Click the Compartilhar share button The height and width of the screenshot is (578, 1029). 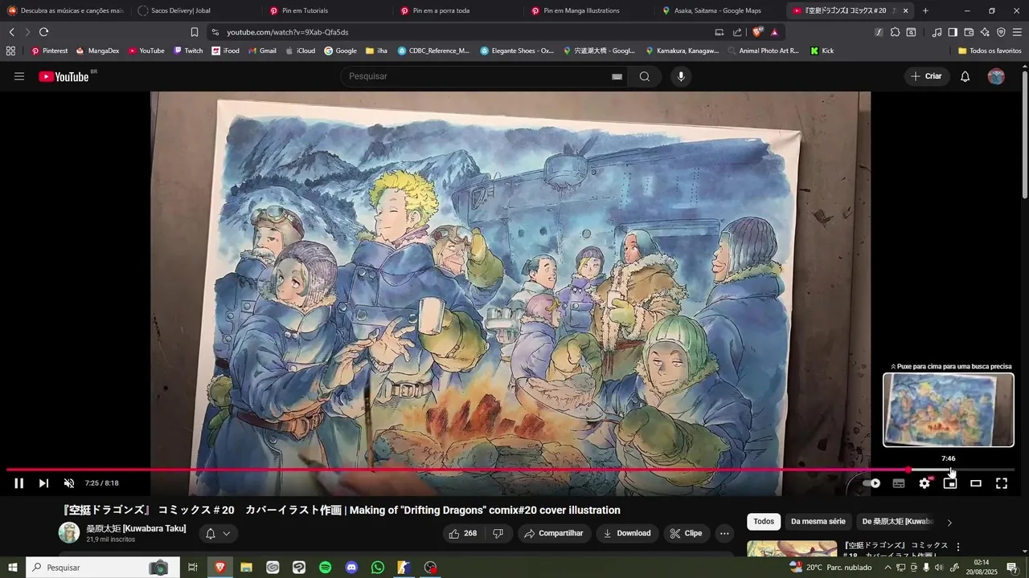click(x=555, y=533)
